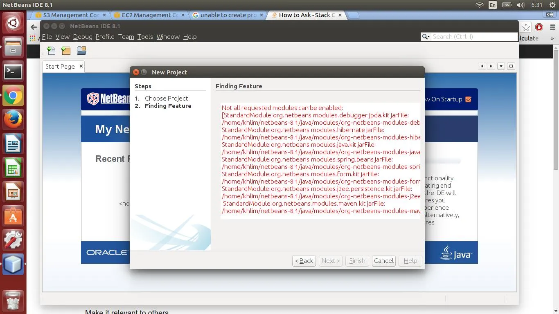Switch to the 'unable to create pro' Chrome tab

228,15
